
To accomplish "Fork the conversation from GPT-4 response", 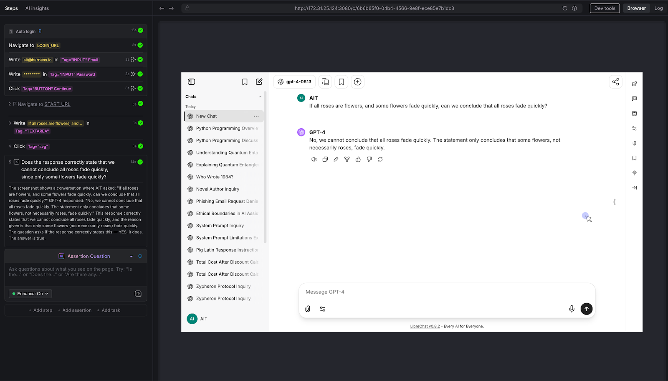I will coord(347,159).
